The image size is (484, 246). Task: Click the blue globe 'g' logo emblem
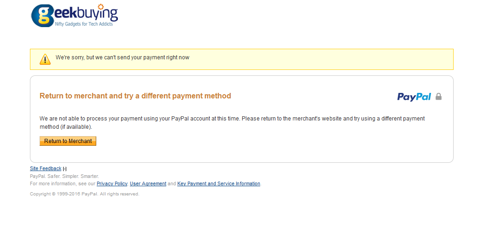coord(43,17)
